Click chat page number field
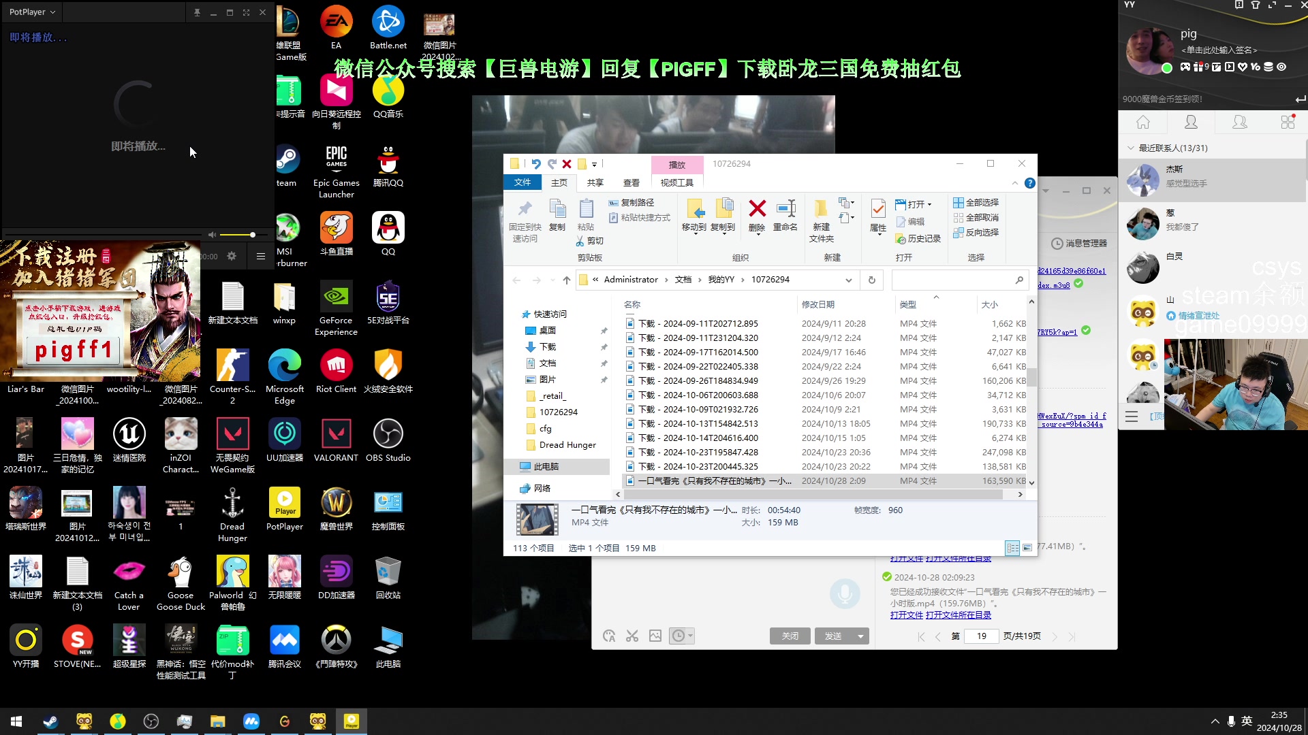This screenshot has width=1308, height=735. (982, 636)
